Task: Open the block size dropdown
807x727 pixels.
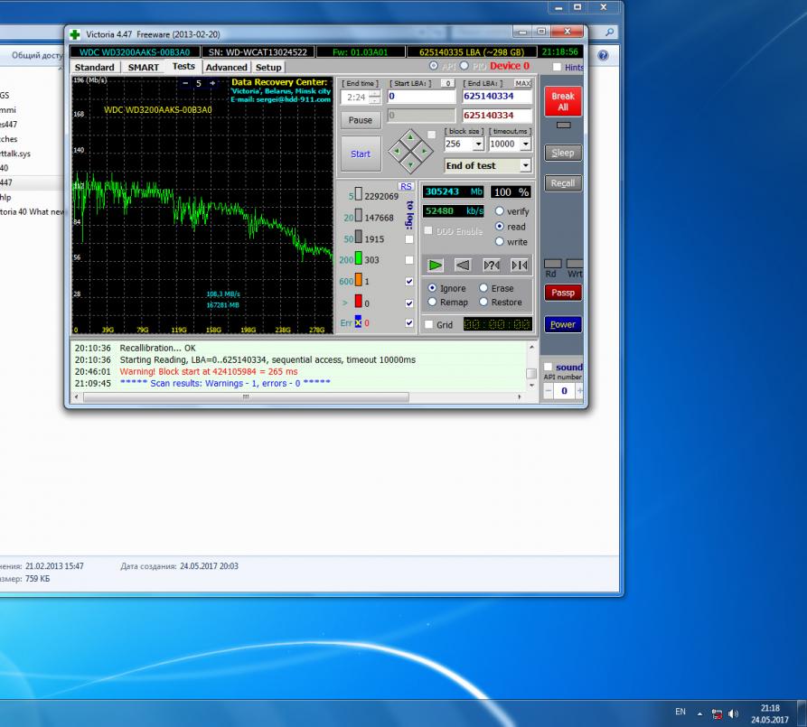Action: (x=478, y=144)
